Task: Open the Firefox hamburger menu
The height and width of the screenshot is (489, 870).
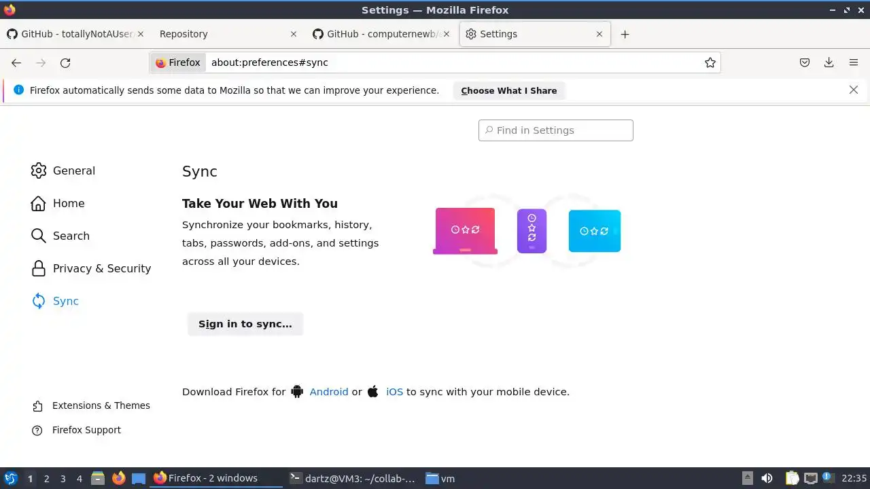Action: [854, 62]
